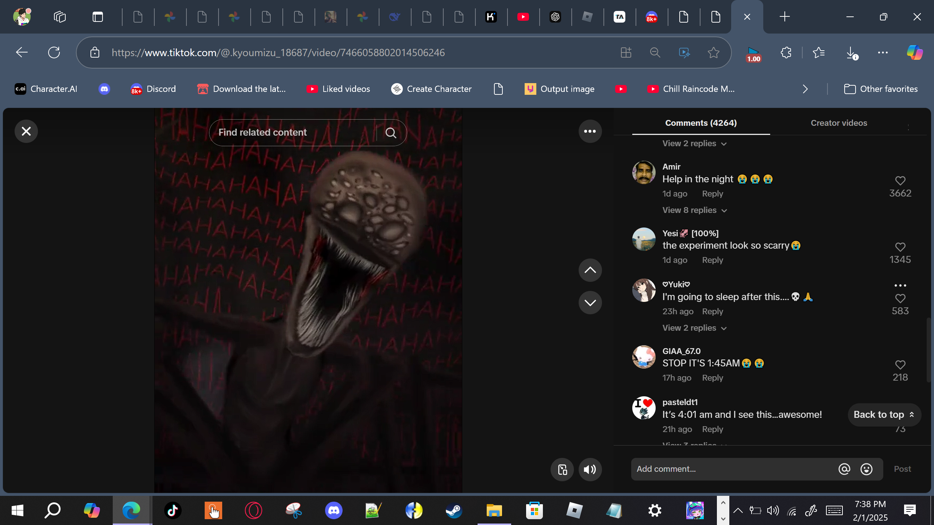Show more bookmarks with the chevron
This screenshot has width=934, height=525.
tap(805, 89)
